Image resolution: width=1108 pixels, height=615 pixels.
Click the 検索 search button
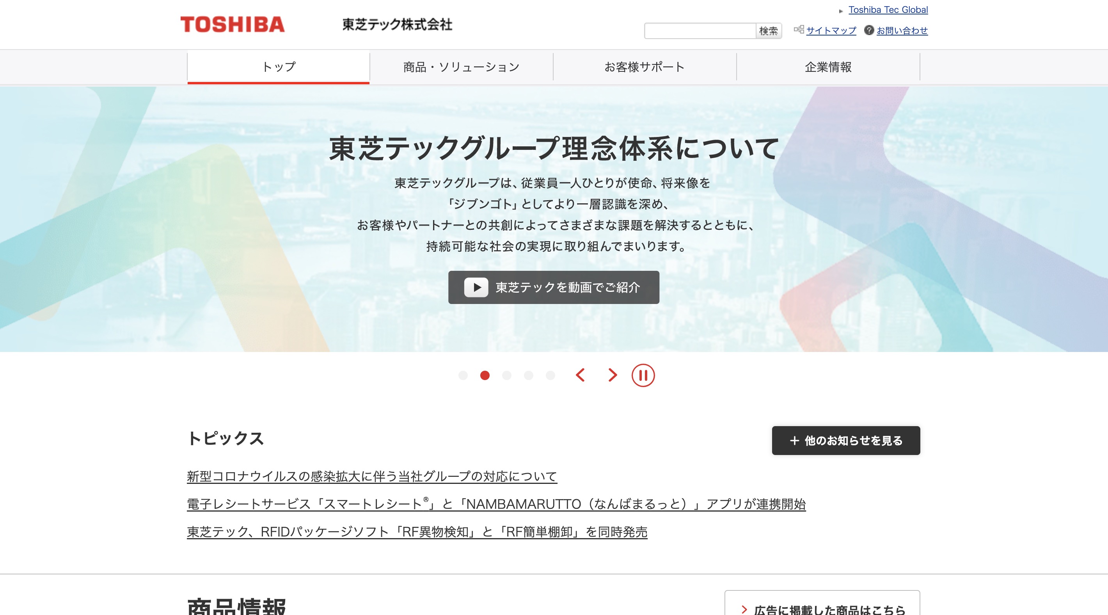(x=769, y=30)
